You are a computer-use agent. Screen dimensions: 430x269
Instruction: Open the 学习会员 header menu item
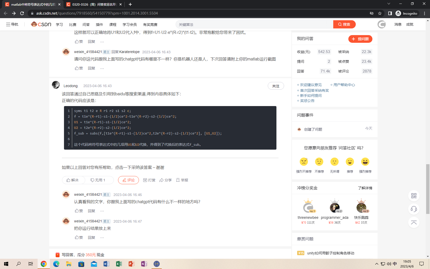point(130,25)
